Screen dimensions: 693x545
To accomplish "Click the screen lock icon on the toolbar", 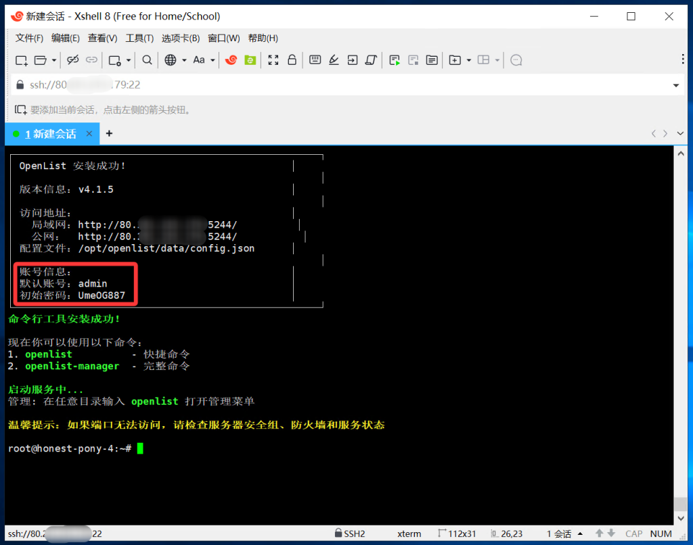I will pos(292,60).
